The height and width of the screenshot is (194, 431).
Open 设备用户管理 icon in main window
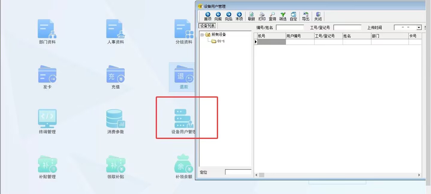pyautogui.click(x=183, y=122)
